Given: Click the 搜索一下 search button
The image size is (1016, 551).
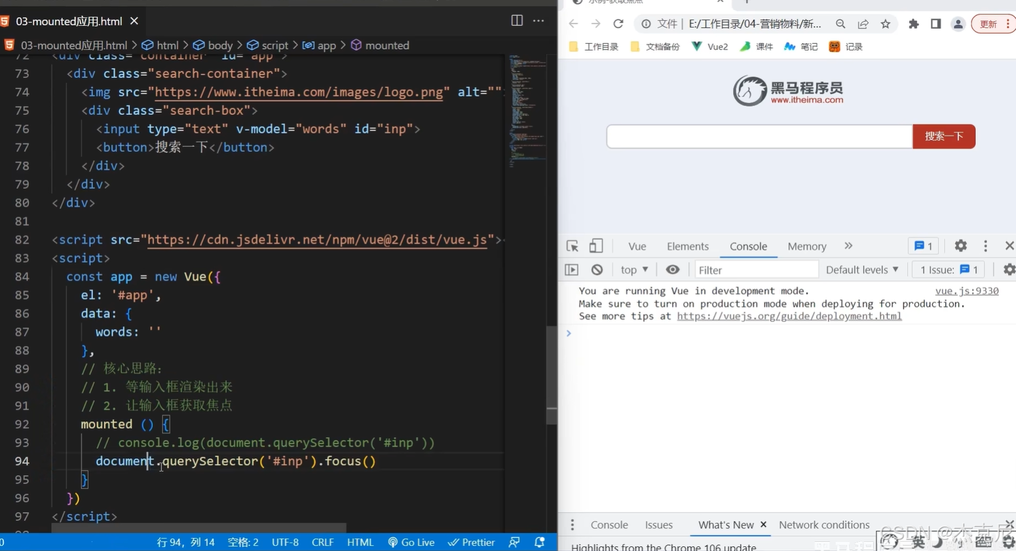Looking at the screenshot, I should coord(944,136).
